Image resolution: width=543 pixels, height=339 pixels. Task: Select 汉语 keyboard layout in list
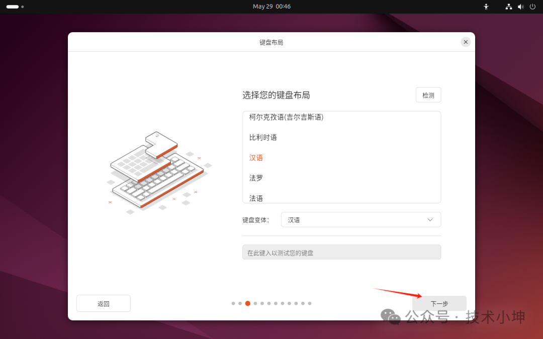(x=256, y=158)
